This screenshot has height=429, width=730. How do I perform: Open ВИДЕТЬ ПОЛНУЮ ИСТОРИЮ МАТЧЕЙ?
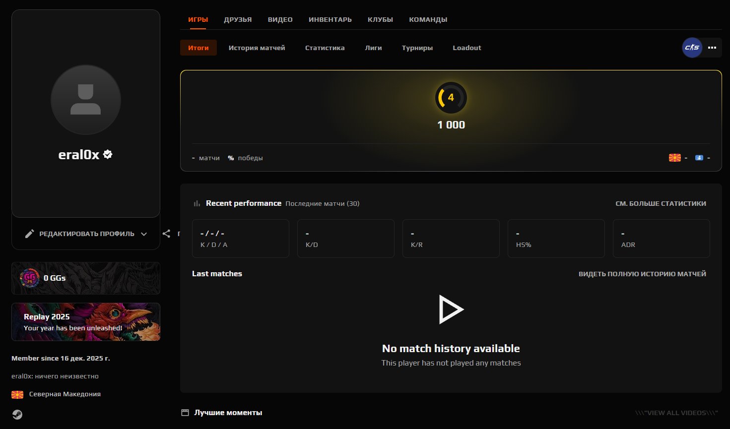[642, 273]
